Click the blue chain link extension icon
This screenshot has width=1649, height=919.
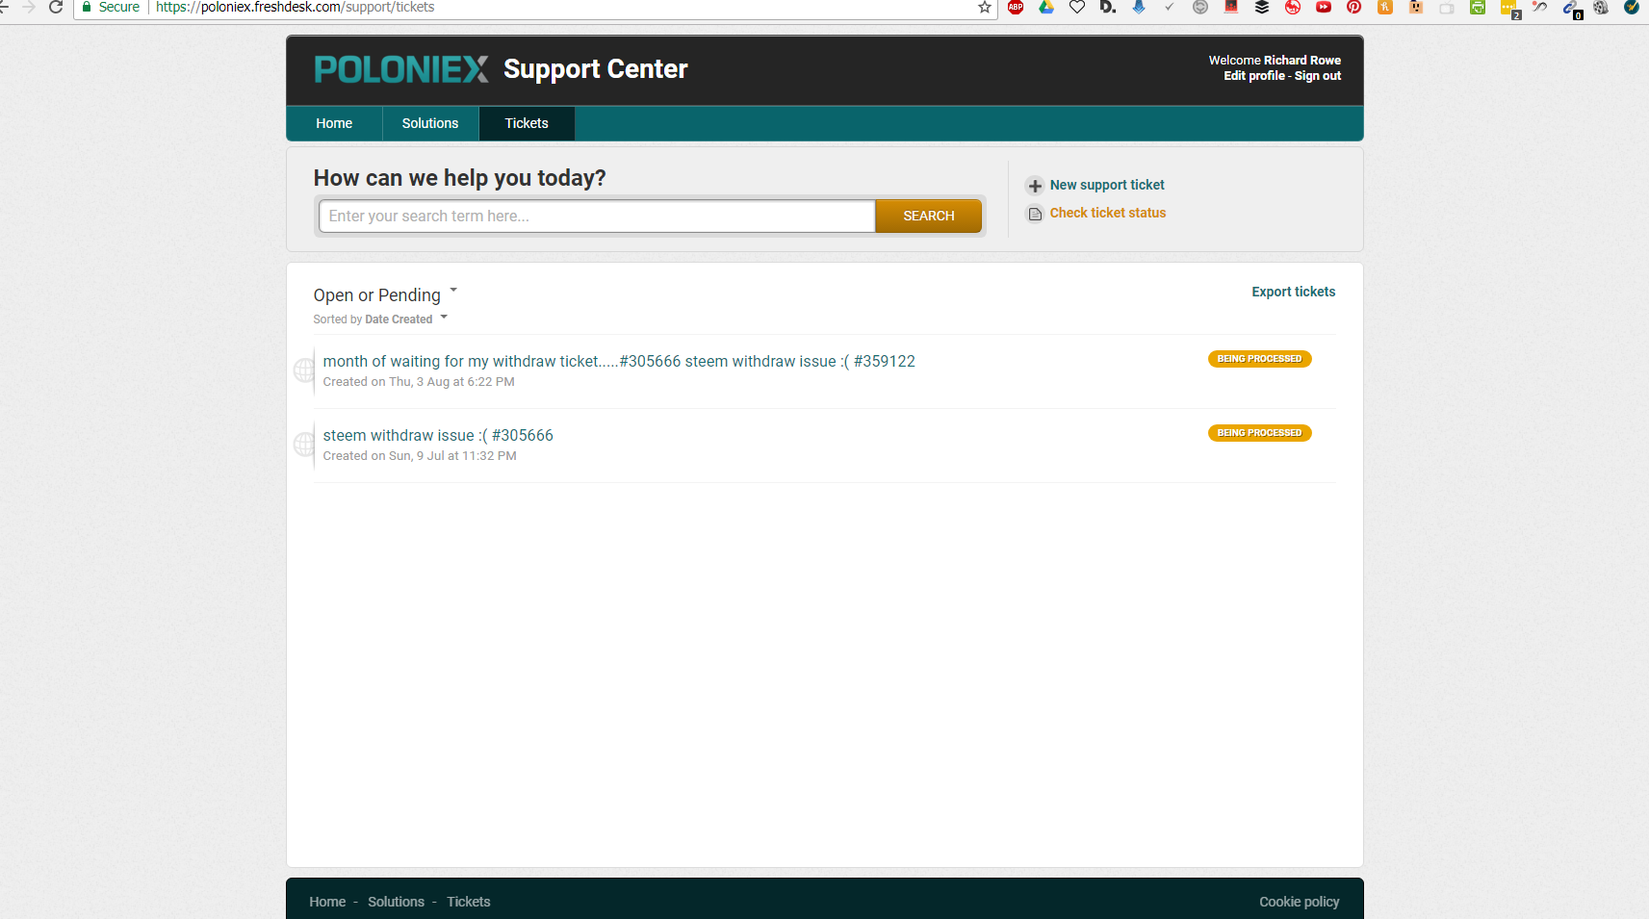pos(1571,9)
